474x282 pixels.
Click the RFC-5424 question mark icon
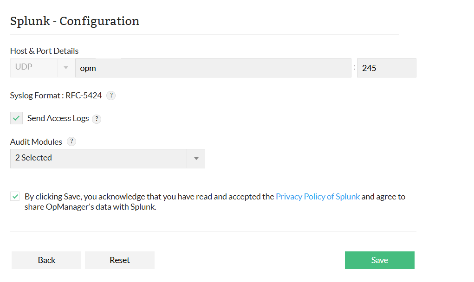coord(111,96)
